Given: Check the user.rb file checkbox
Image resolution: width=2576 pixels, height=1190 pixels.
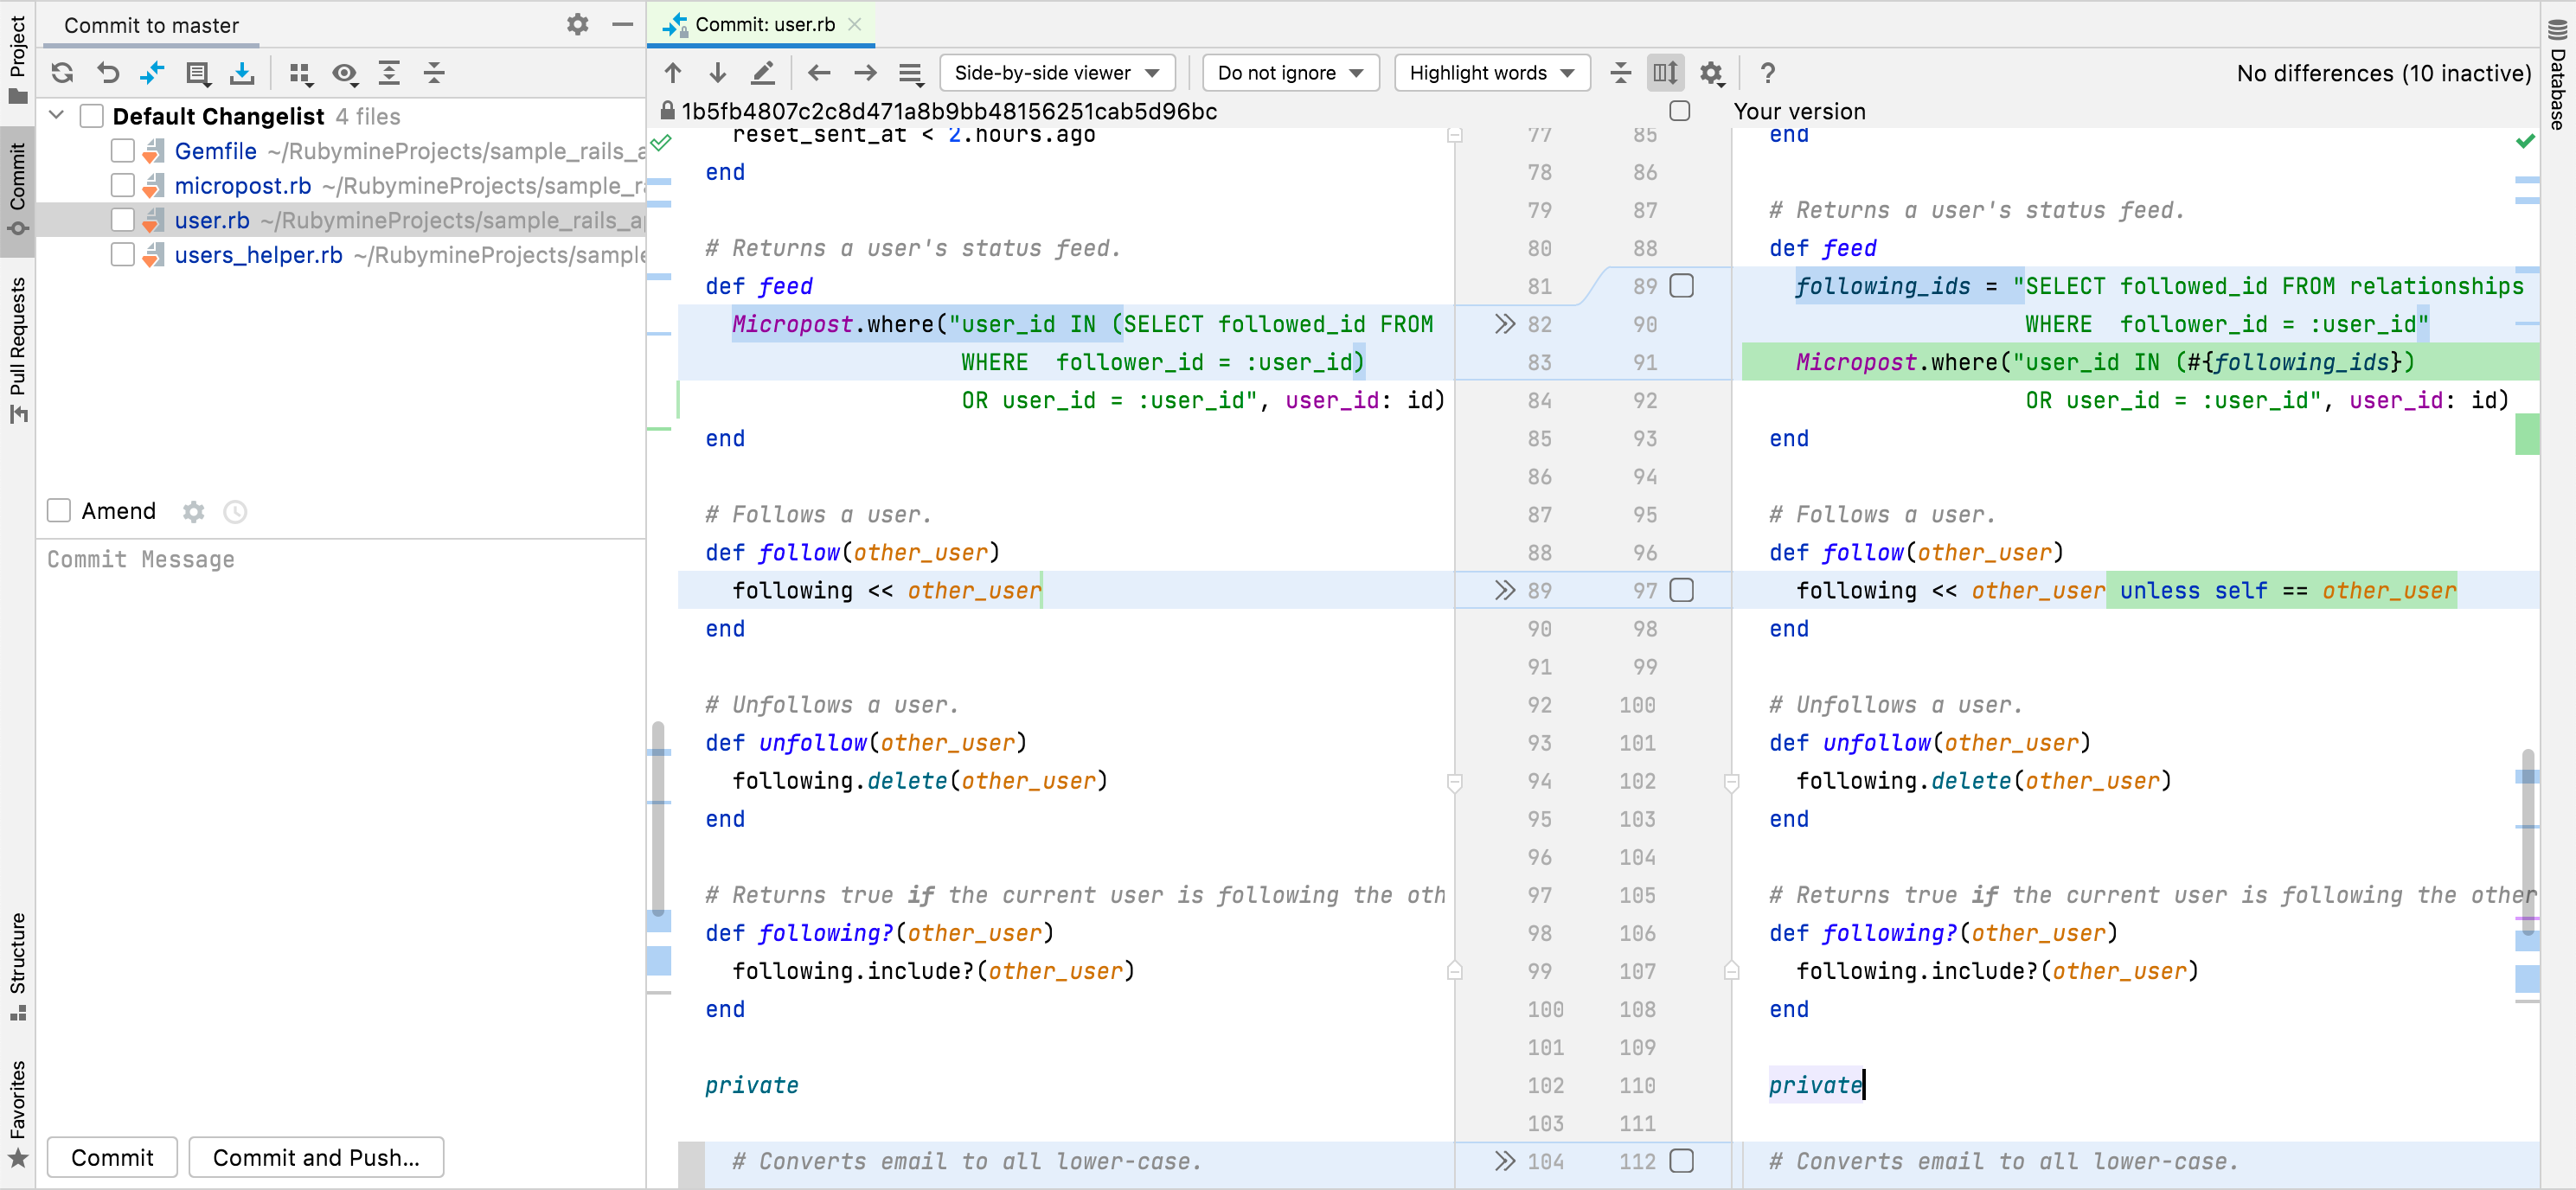Looking at the screenshot, I should pyautogui.click(x=122, y=220).
